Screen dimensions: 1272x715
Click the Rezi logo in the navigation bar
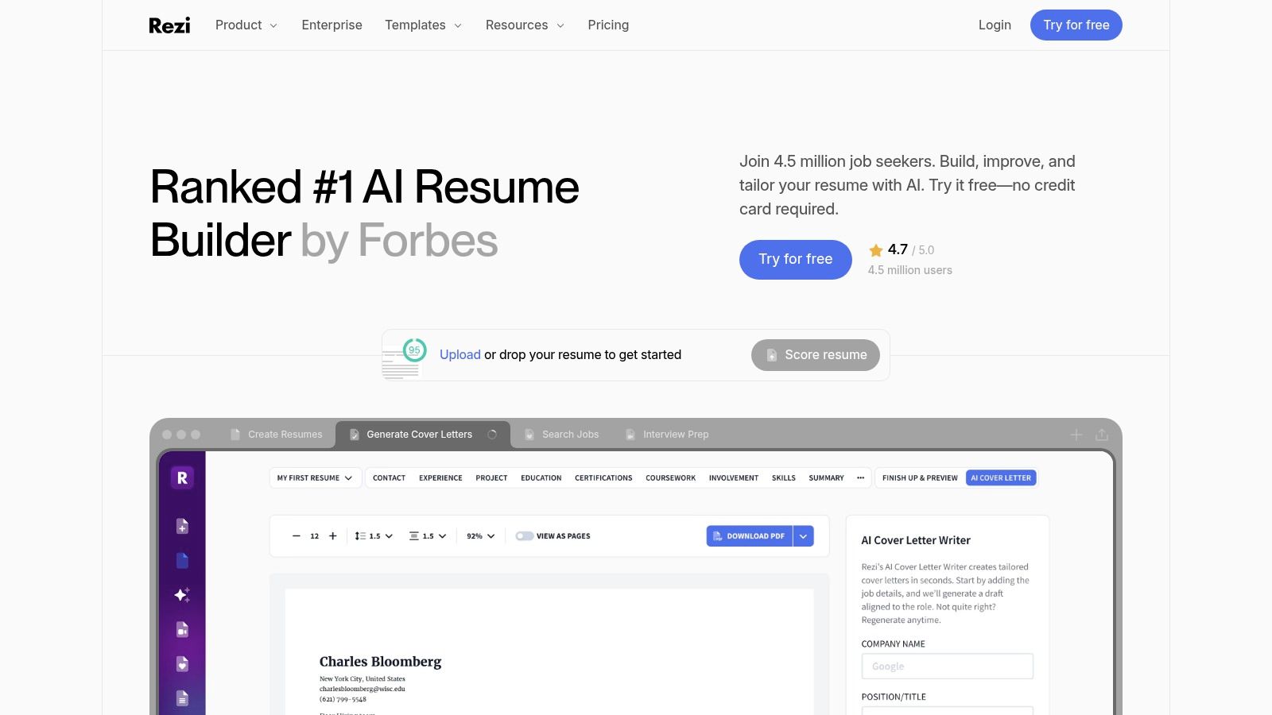click(x=169, y=25)
